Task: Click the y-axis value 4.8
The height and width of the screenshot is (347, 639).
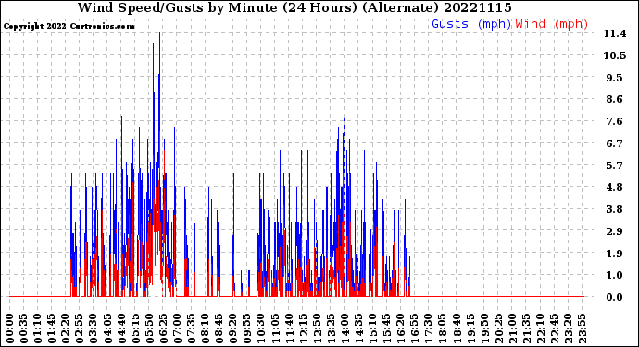Action: pos(615,187)
